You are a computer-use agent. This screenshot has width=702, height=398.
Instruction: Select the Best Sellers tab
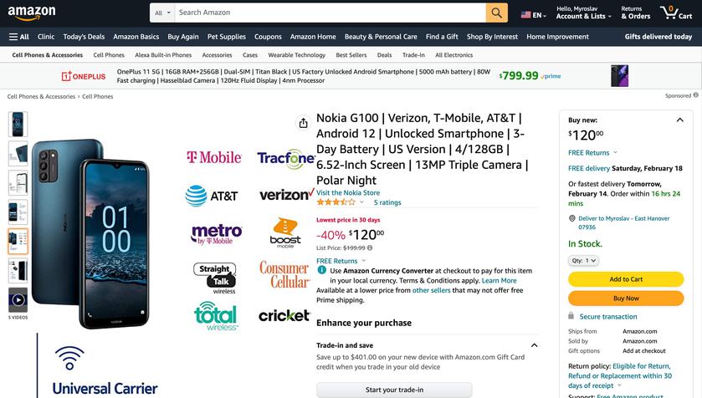(351, 55)
